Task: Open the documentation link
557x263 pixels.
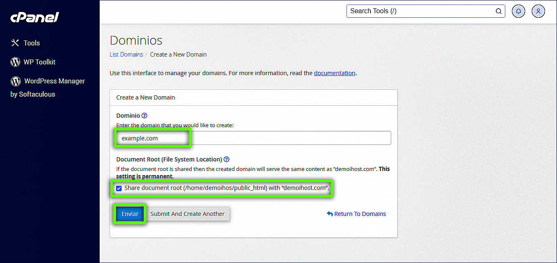Action: (334, 73)
